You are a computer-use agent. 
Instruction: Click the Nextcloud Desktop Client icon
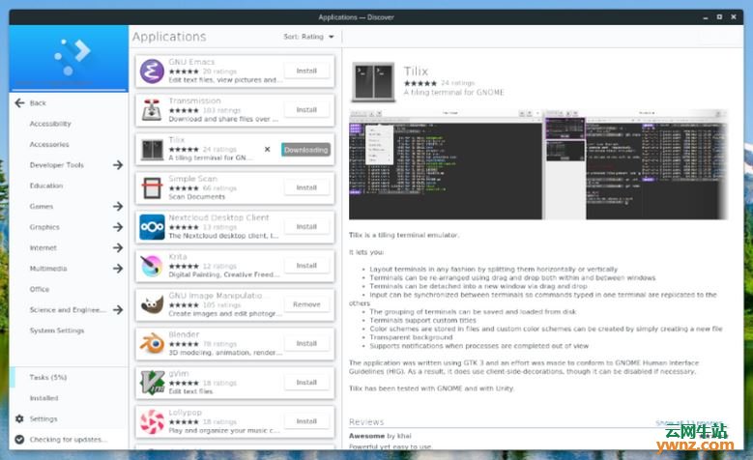point(152,227)
